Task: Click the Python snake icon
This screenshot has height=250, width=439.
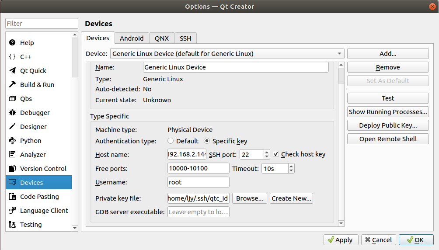Action: coord(12,141)
